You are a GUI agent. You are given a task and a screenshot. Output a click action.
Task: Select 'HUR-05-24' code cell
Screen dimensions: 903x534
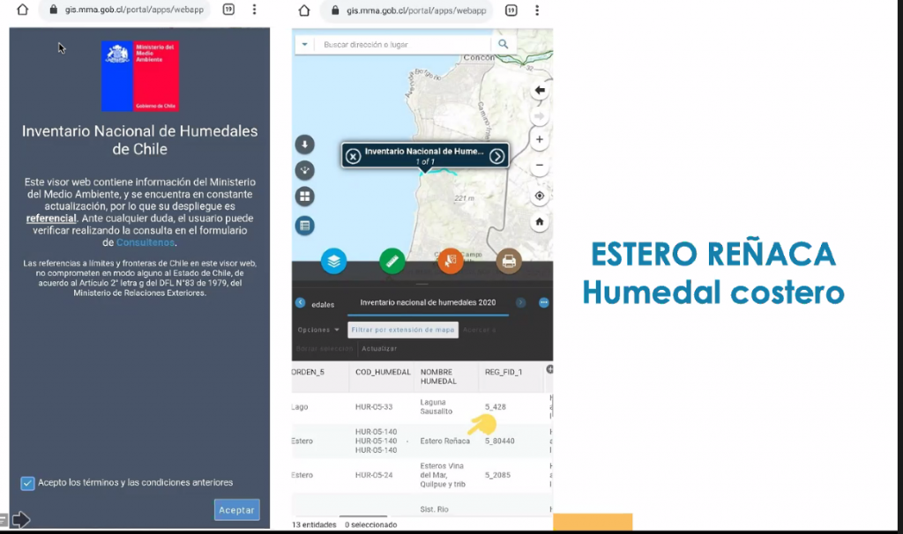[x=374, y=475]
